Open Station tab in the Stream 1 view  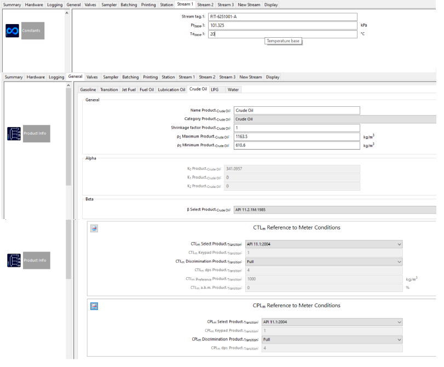point(166,5)
